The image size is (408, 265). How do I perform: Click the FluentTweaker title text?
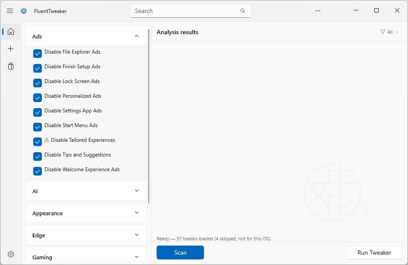50,11
